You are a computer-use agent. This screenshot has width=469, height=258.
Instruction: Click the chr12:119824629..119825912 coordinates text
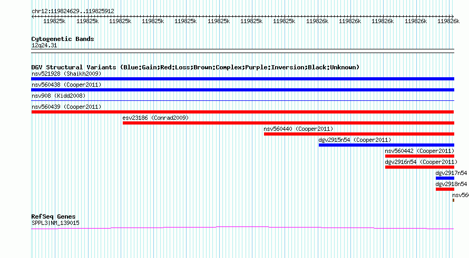click(73, 12)
